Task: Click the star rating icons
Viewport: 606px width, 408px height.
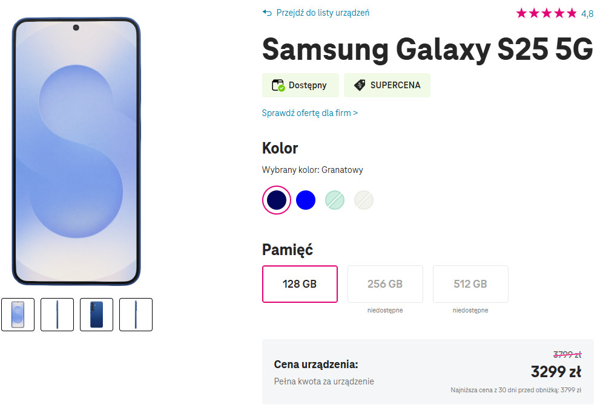Action: (546, 13)
